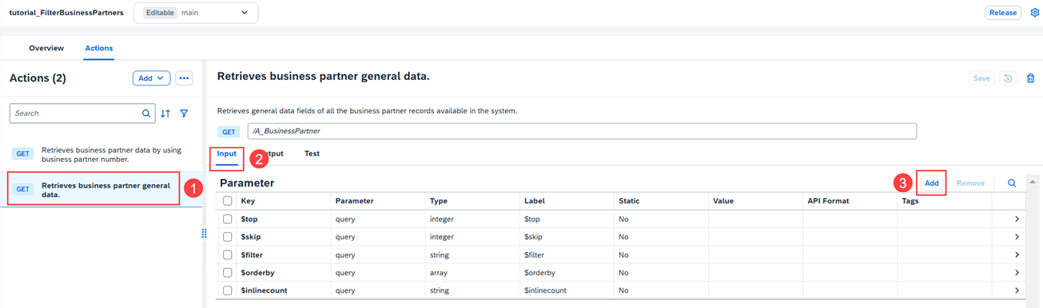Screen dimensions: 1043x308
Task: Click the tutorial_FilterBusinessPartners project title
Action: [66, 13]
